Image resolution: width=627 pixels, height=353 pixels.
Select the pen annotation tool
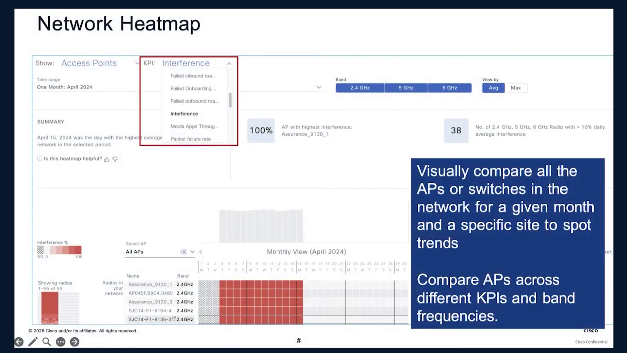(33, 342)
